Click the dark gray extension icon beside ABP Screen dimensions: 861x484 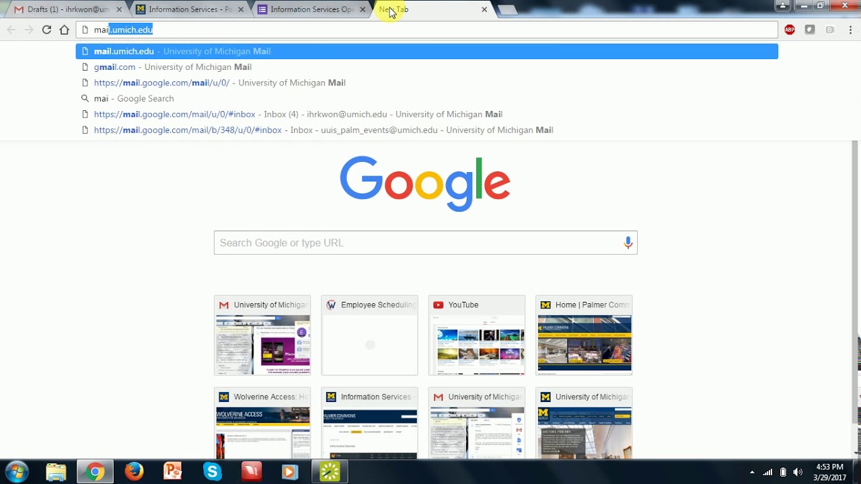point(810,30)
